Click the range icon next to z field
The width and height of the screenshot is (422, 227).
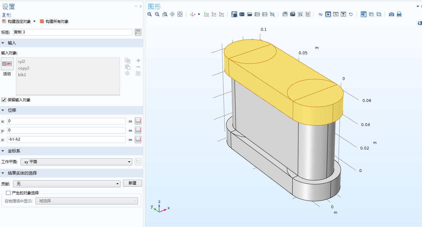(x=138, y=139)
